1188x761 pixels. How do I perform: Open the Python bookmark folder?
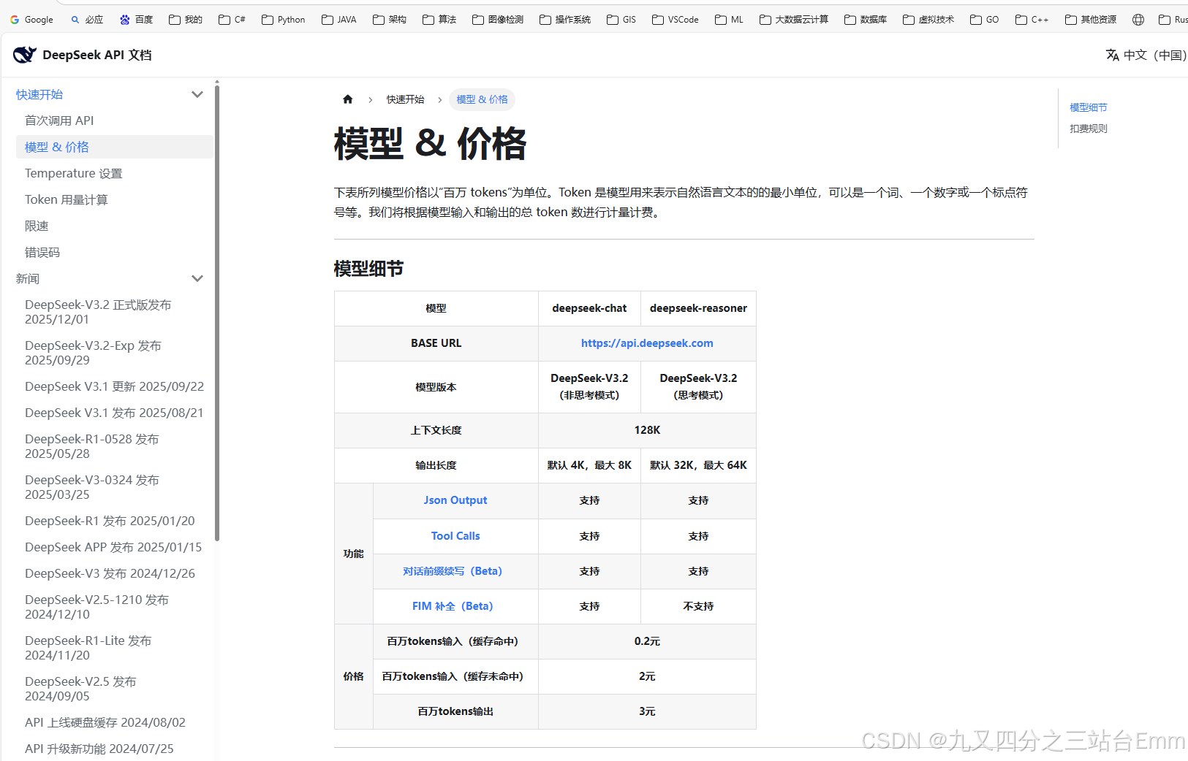pos(284,20)
